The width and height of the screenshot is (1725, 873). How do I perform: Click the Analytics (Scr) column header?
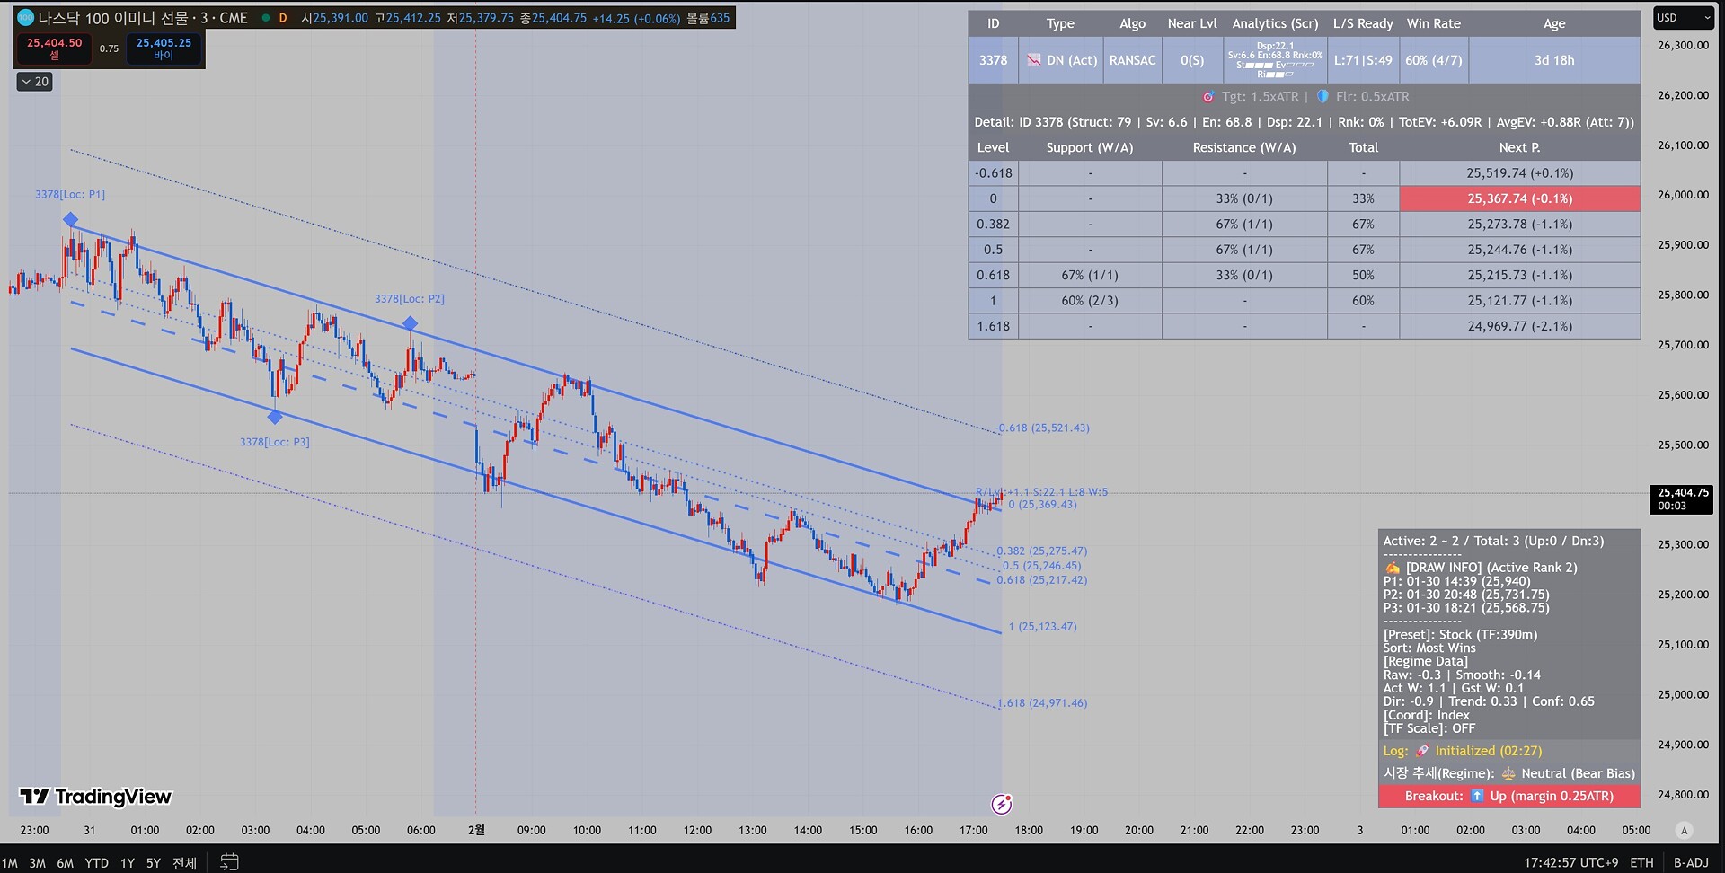[x=1275, y=23]
